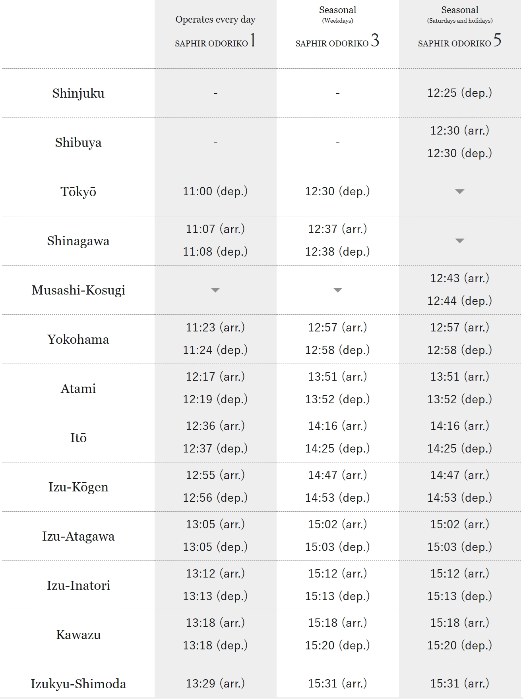This screenshot has height=699, width=523.
Task: Select the Atami station label
Action: [78, 389]
